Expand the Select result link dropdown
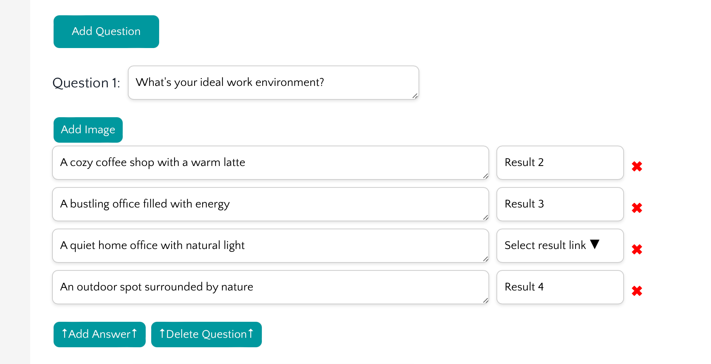Image resolution: width=711 pixels, height=364 pixels. tap(560, 246)
